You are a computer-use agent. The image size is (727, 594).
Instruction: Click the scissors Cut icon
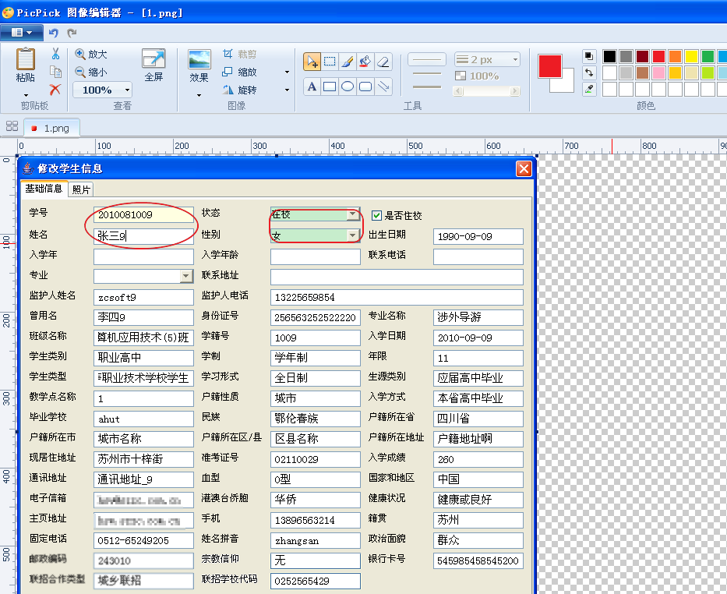click(55, 54)
